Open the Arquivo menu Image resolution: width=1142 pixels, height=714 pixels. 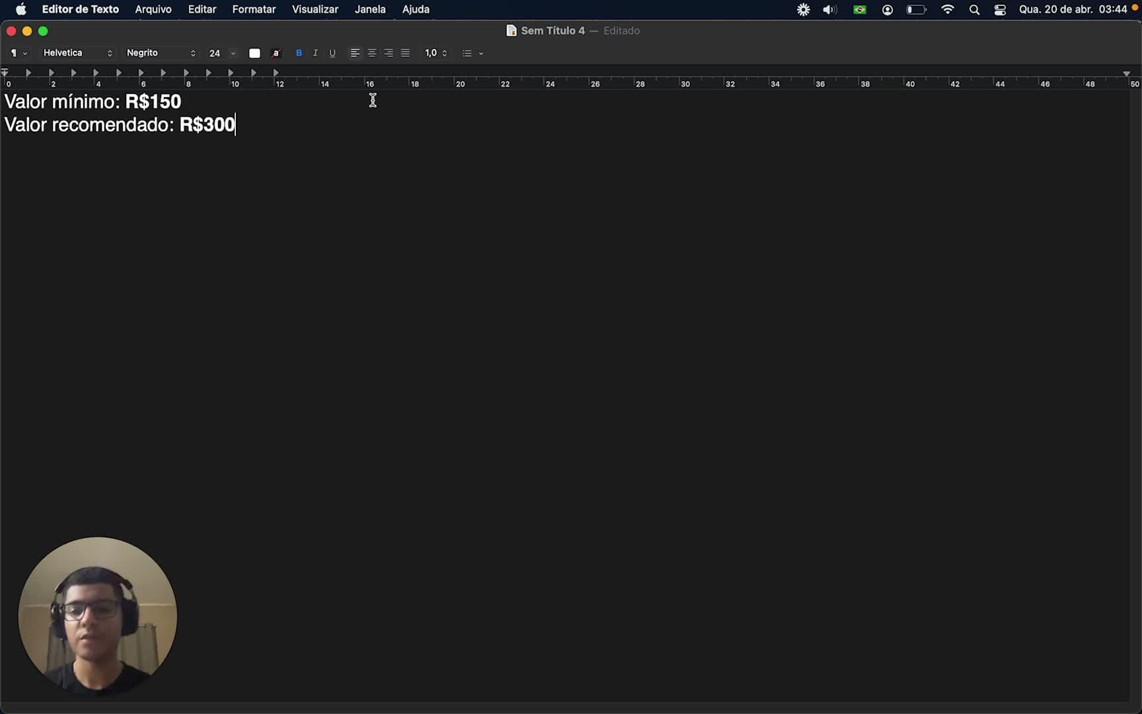(153, 9)
